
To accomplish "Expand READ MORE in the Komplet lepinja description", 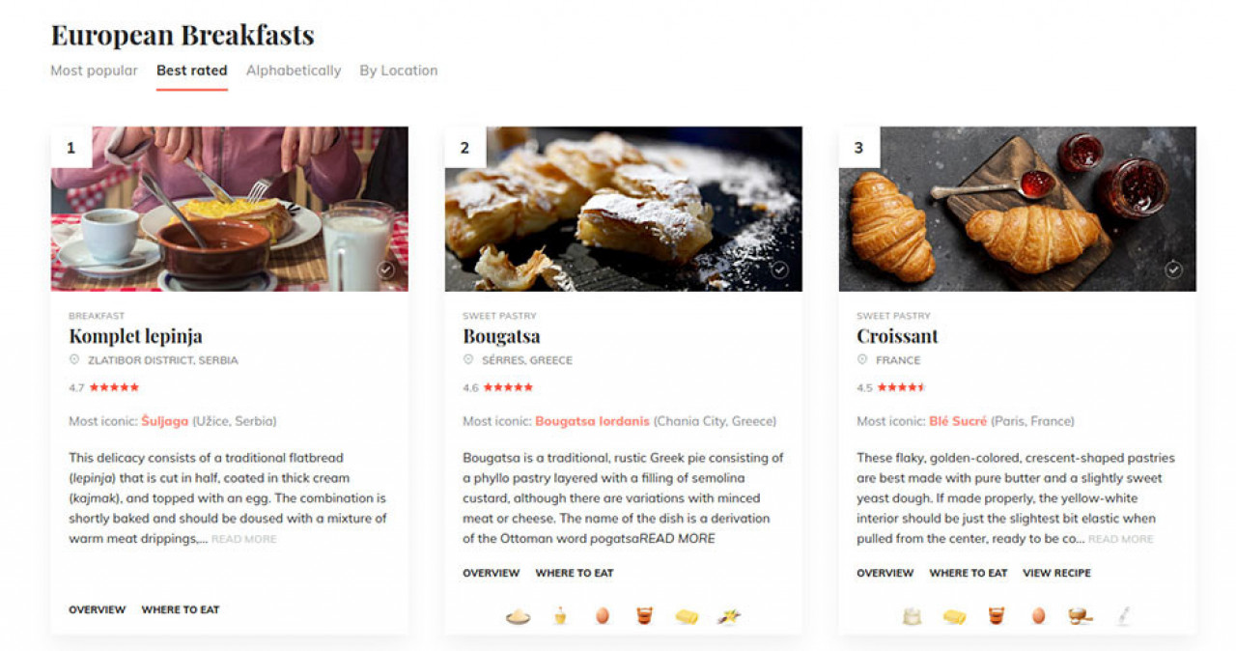I will click(x=244, y=539).
